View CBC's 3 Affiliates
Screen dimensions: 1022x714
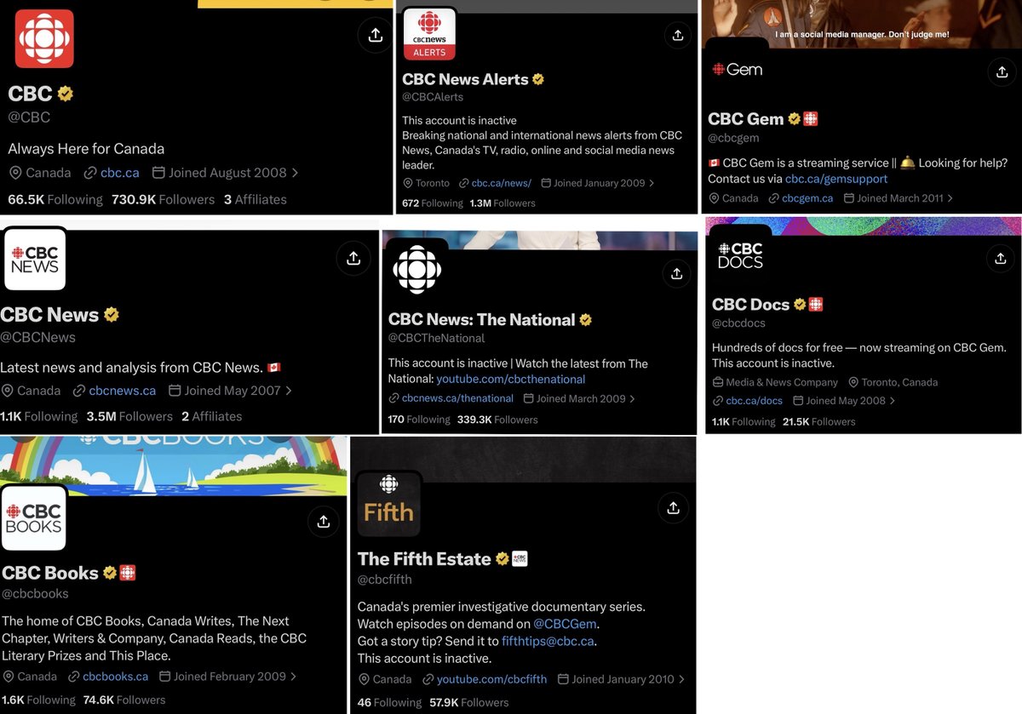pos(255,199)
